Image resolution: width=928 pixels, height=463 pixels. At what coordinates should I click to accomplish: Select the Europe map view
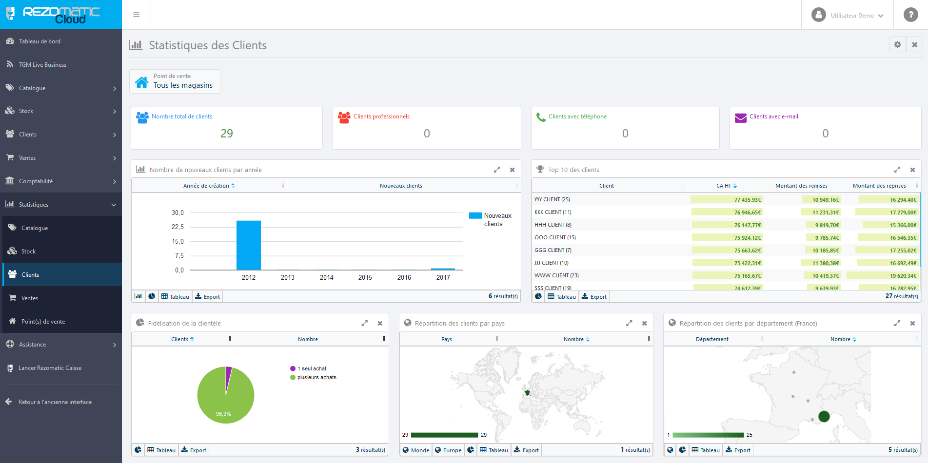448,450
